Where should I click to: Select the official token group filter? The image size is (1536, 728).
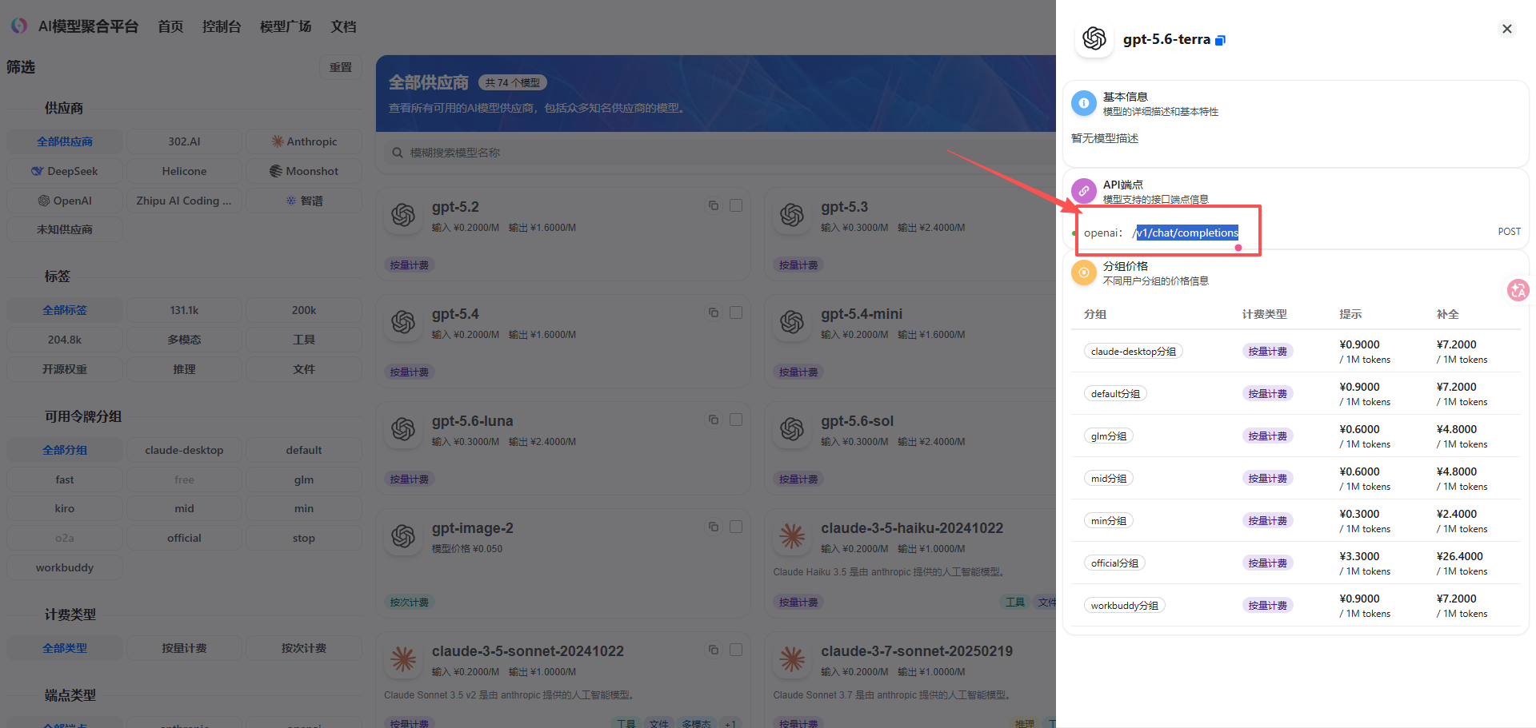tap(184, 538)
